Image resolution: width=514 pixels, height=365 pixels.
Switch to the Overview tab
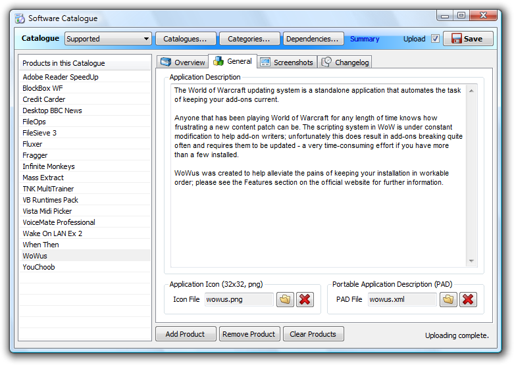point(183,62)
